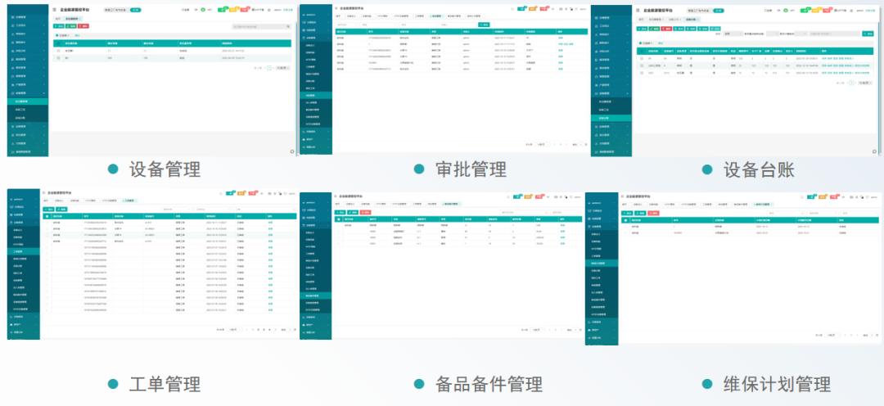Viewport: 884px width, 406px height.
Task: Select highlighted sidebar item in 工单管理 panel
Action: coord(24,251)
